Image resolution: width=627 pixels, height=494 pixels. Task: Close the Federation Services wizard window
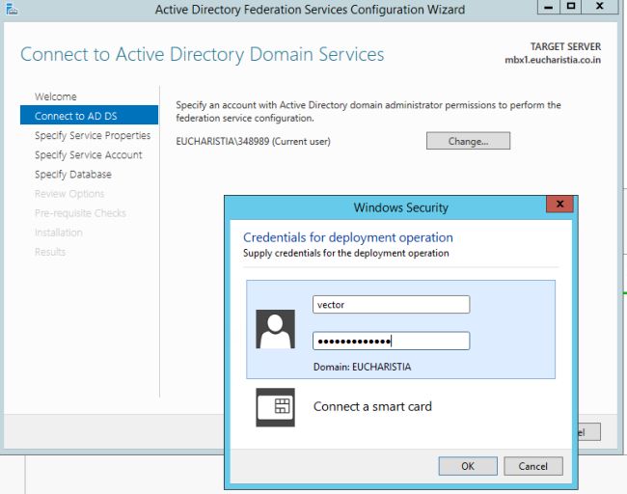[x=601, y=8]
